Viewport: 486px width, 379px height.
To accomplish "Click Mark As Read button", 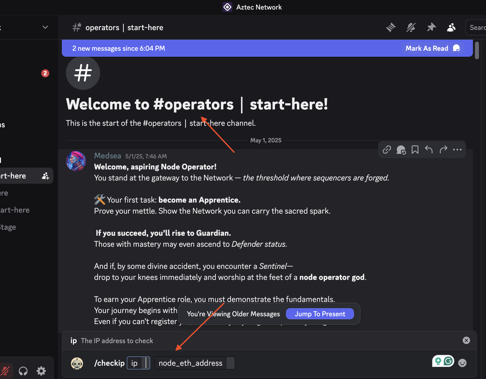I will coord(433,48).
